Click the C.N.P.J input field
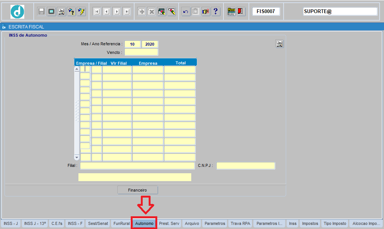 click(x=245, y=166)
